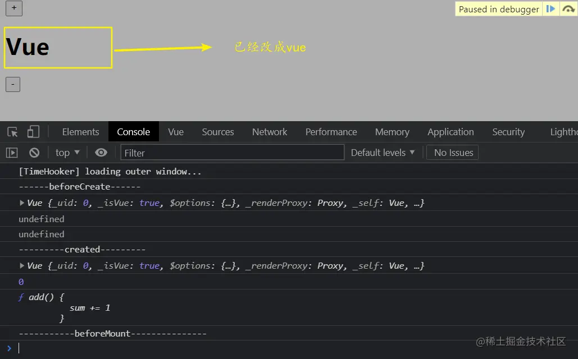Click the TimeHooker loading outer window log

tap(110, 172)
